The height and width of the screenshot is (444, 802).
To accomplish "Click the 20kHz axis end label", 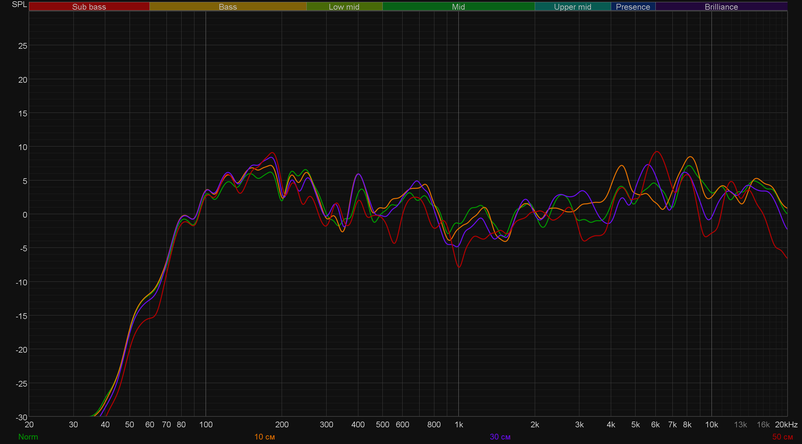I will pos(786,424).
